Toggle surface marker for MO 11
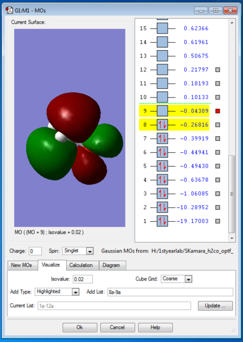 (x=218, y=83)
